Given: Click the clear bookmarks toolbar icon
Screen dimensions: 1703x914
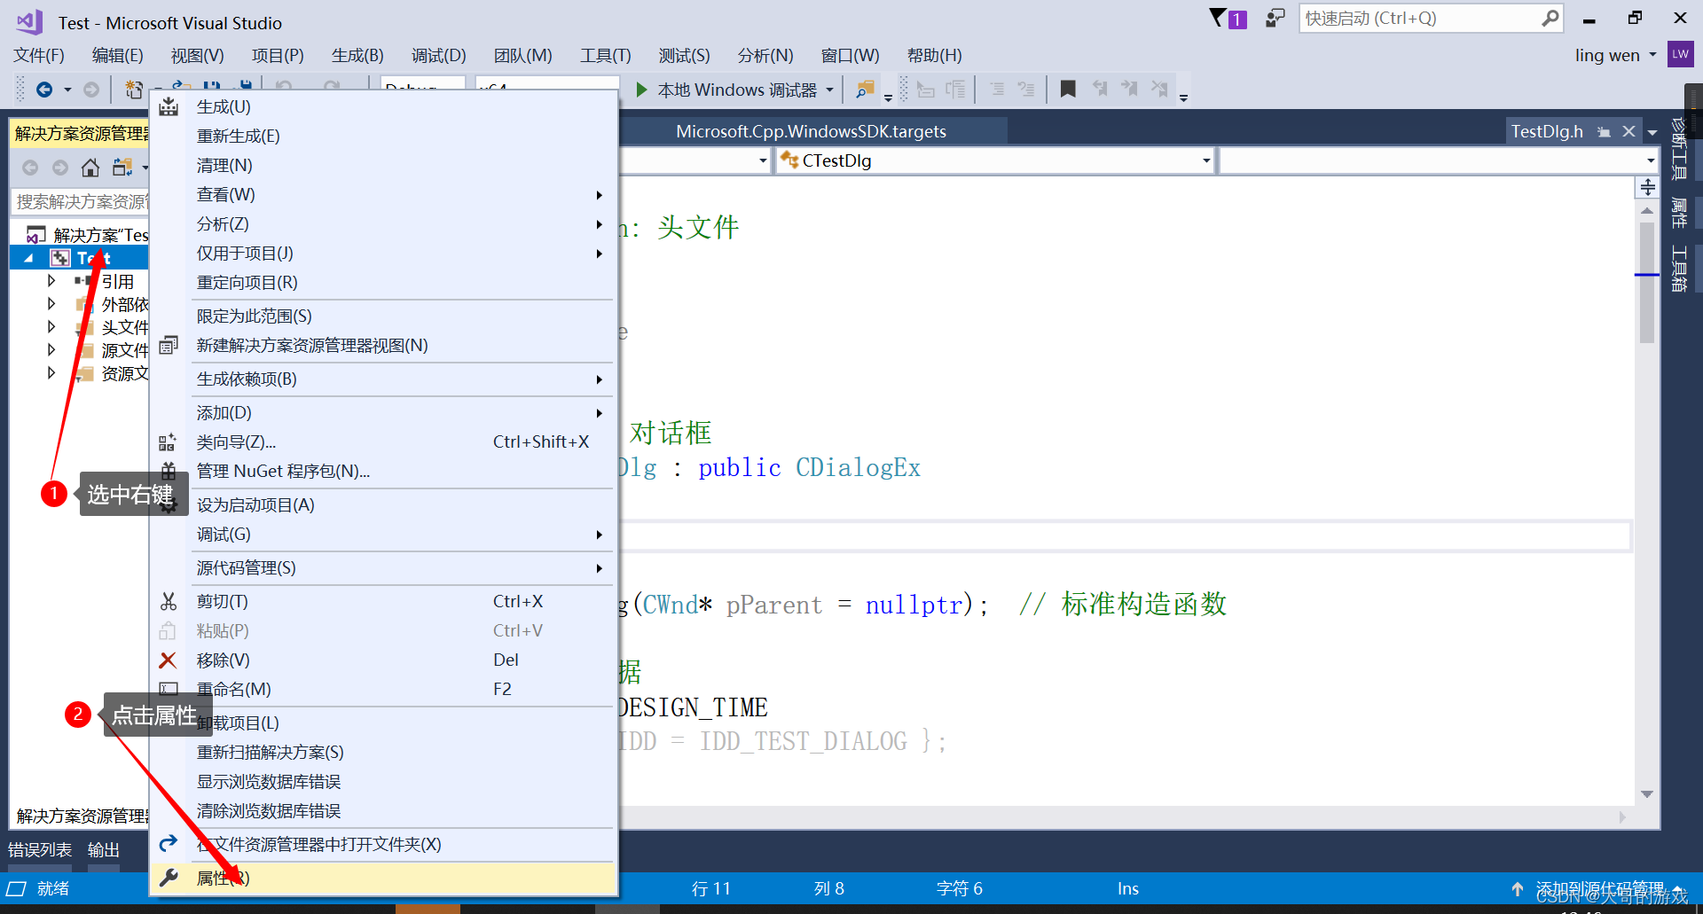Looking at the screenshot, I should click(x=1159, y=89).
